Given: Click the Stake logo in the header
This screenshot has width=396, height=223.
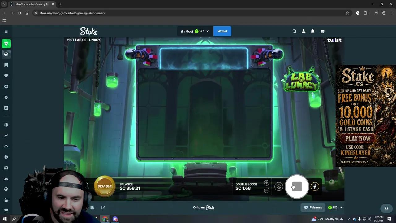Looking at the screenshot, I should coord(89,31).
